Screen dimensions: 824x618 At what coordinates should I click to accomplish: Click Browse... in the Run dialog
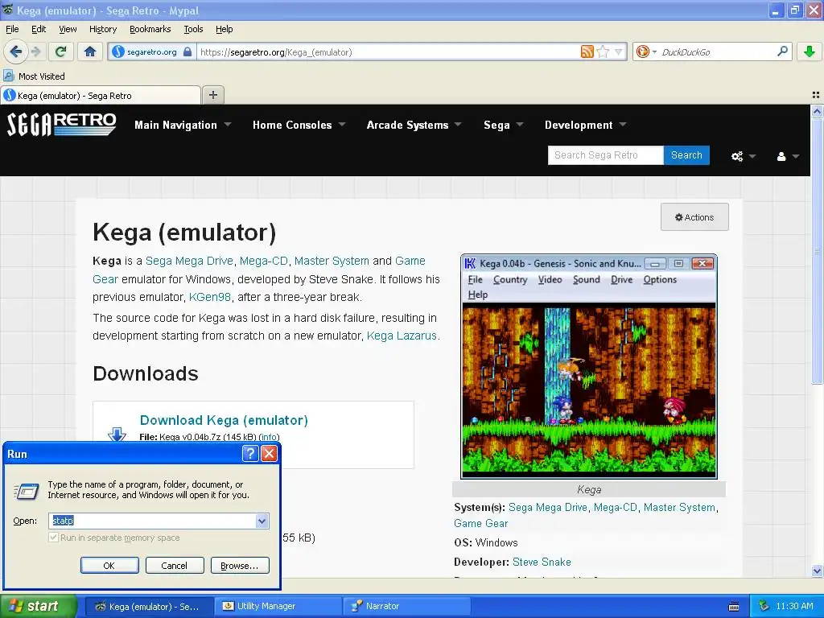(240, 566)
